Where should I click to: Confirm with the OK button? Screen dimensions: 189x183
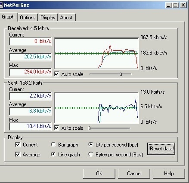click(x=99, y=174)
